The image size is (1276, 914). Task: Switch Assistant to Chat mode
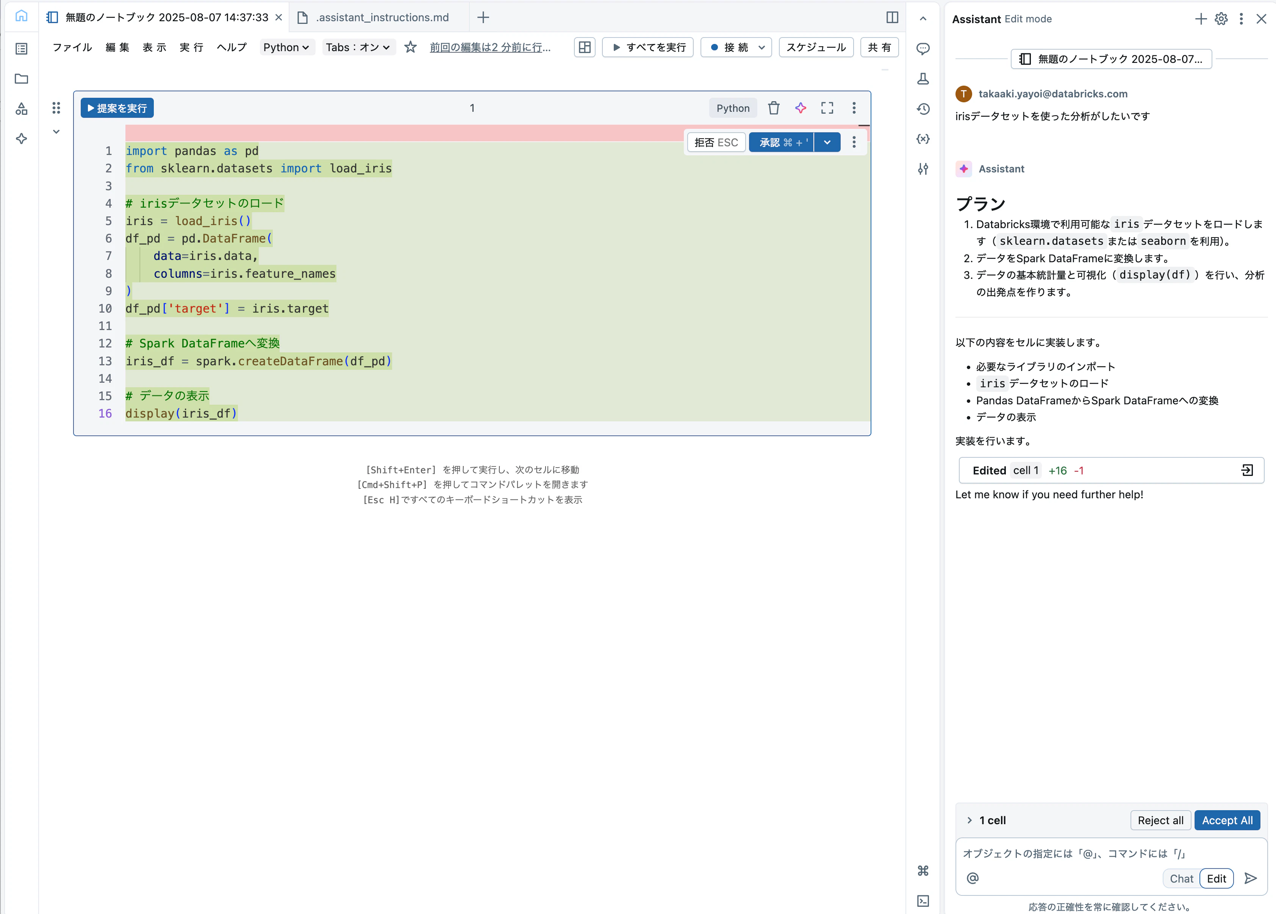coord(1181,878)
